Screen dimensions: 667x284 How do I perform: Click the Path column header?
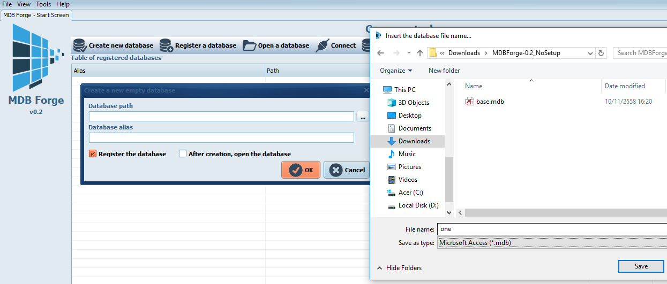click(x=317, y=71)
